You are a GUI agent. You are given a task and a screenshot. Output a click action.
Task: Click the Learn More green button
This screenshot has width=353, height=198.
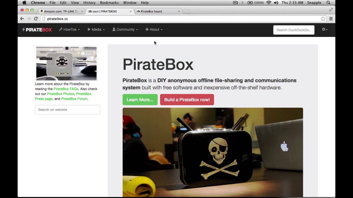pyautogui.click(x=140, y=100)
